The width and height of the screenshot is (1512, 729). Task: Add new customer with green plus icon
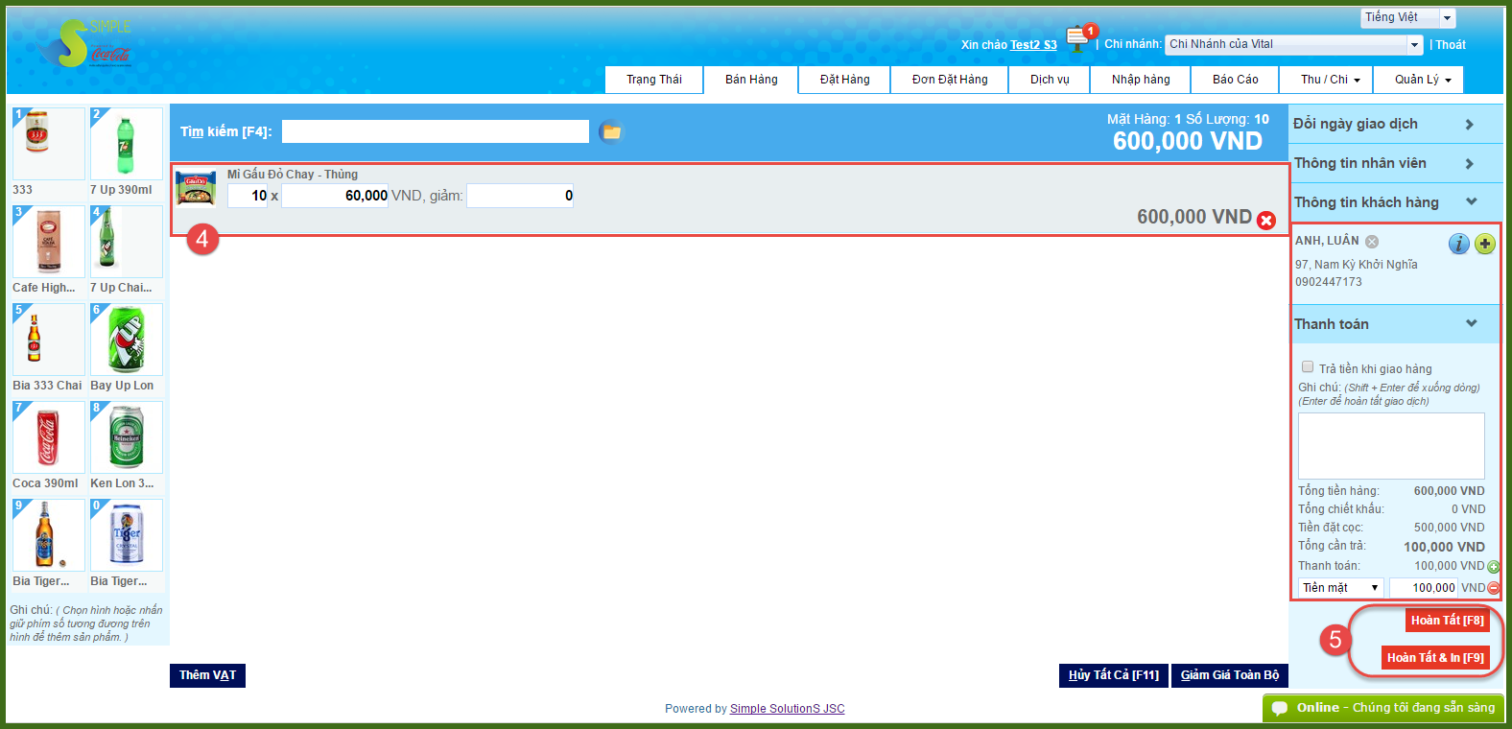[x=1485, y=244]
